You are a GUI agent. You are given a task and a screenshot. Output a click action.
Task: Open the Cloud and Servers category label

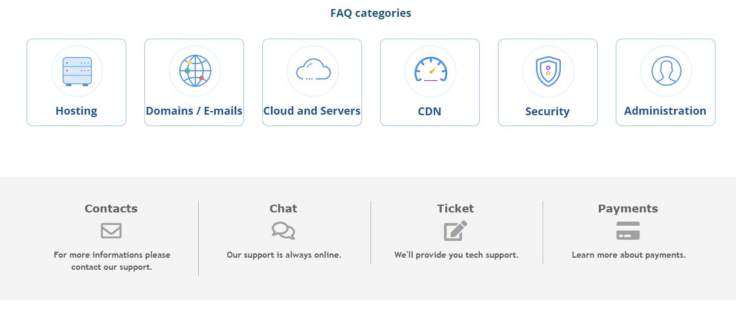312,111
